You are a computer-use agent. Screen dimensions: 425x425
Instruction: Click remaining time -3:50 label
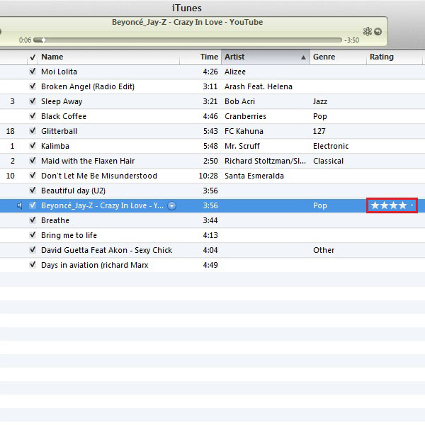pos(352,40)
